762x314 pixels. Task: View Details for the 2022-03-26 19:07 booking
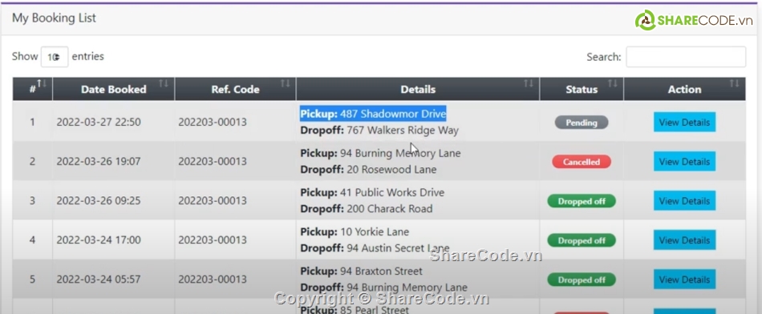(x=684, y=162)
